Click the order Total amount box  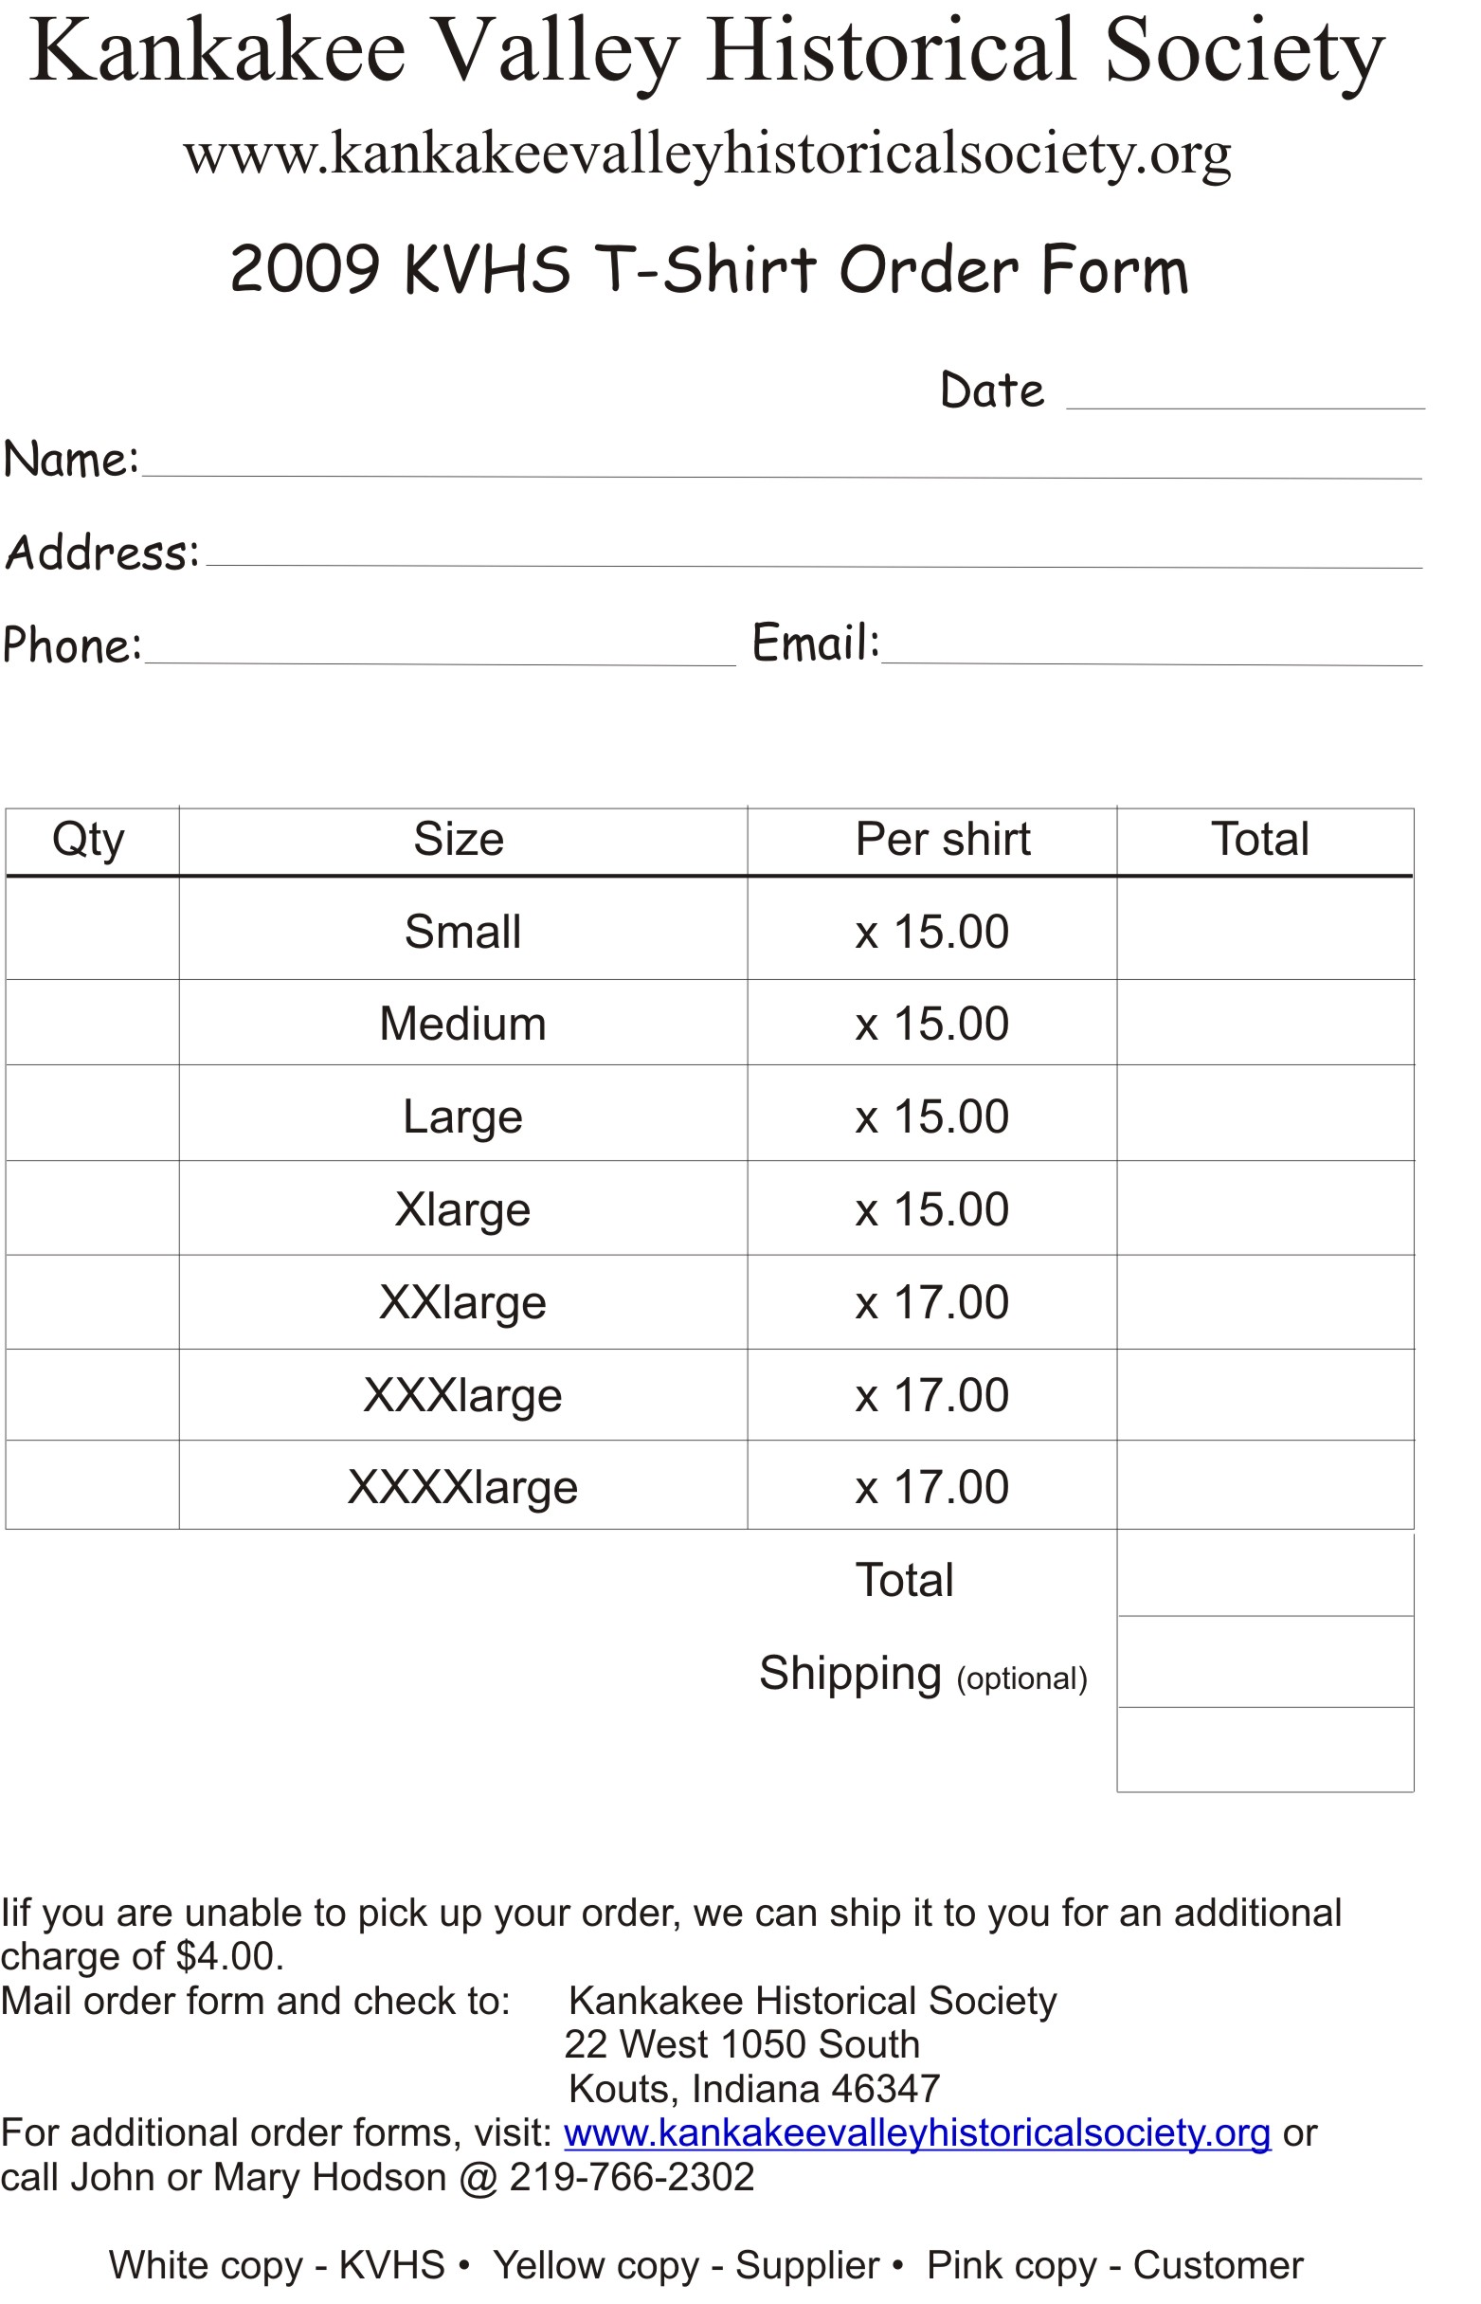point(1265,1573)
